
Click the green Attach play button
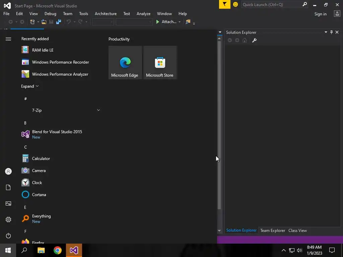[x=157, y=22]
